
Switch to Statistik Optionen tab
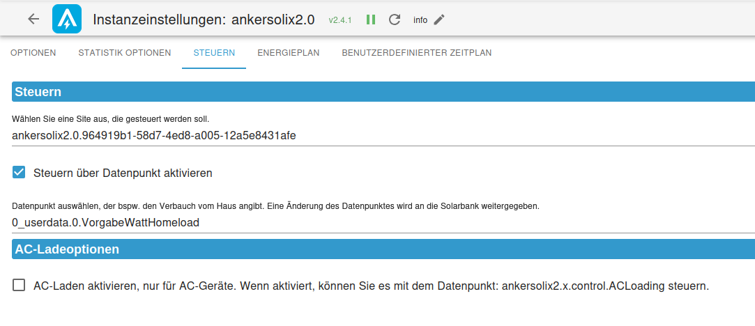tap(125, 53)
